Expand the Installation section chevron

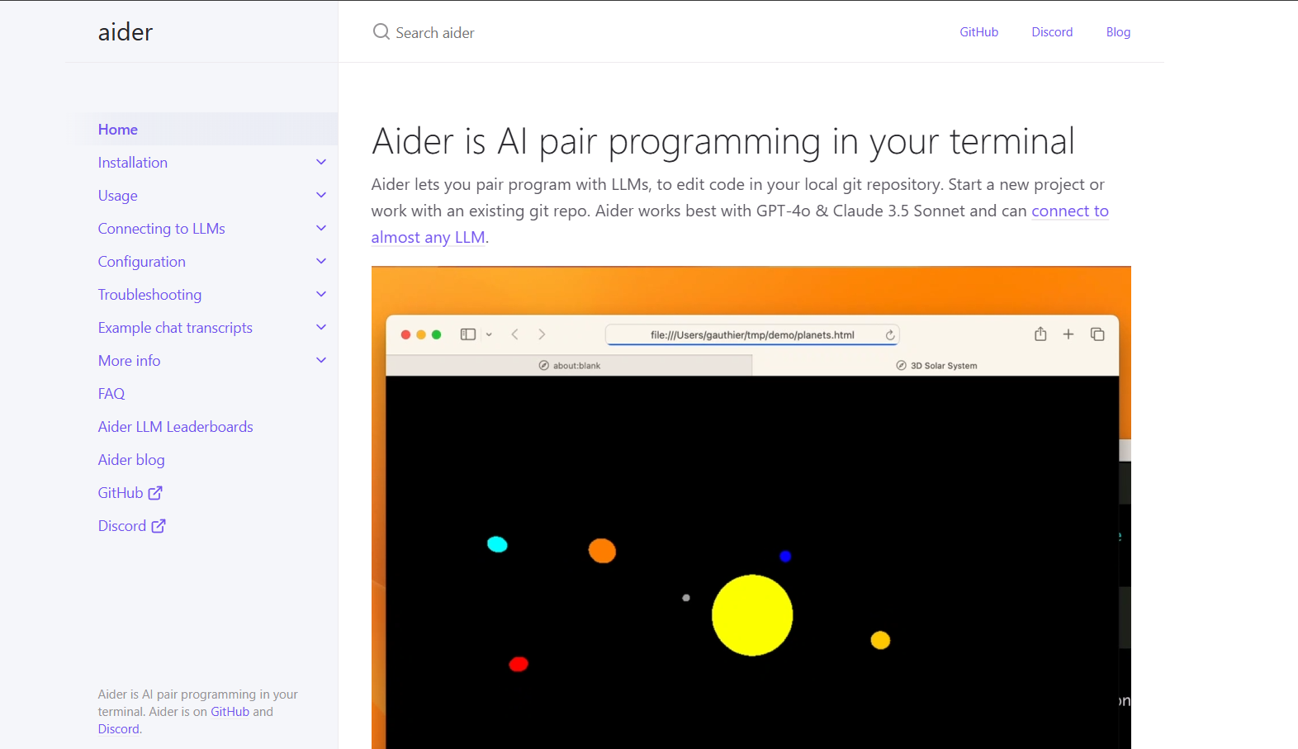(321, 163)
